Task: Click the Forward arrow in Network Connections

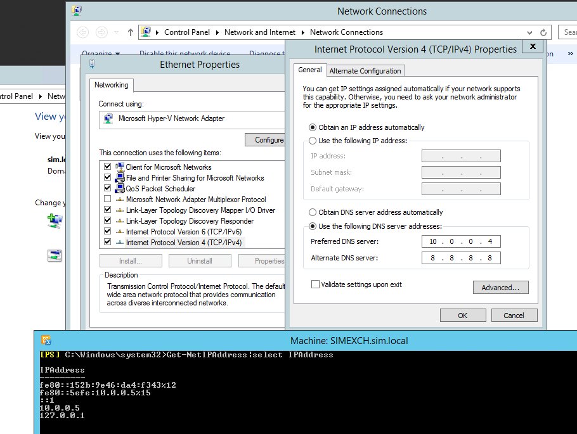Action: point(101,32)
